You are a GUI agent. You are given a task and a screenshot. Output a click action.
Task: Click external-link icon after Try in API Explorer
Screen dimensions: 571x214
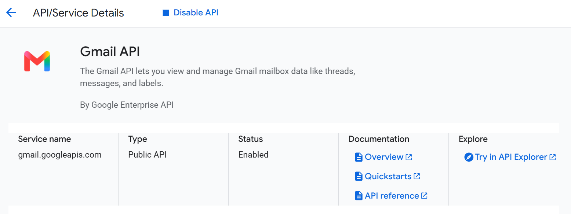[x=553, y=157]
